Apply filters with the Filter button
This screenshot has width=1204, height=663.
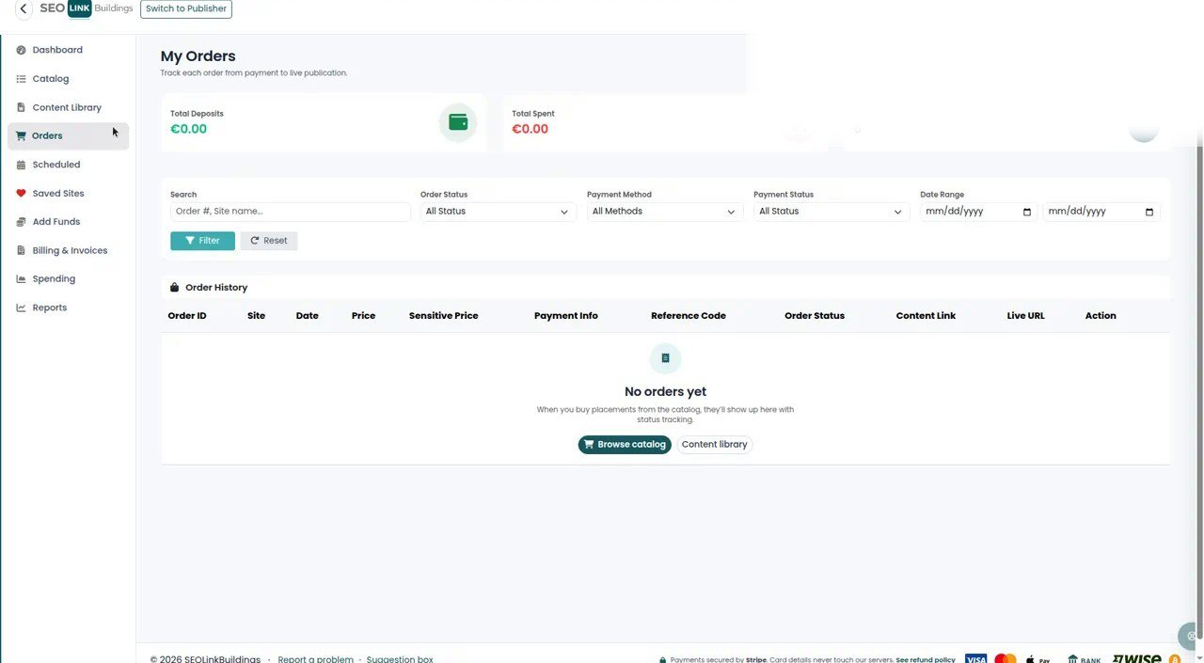(202, 241)
